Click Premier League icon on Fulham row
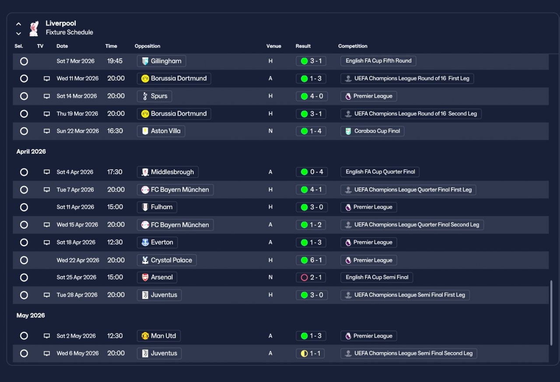The image size is (560, 382). pos(348,207)
